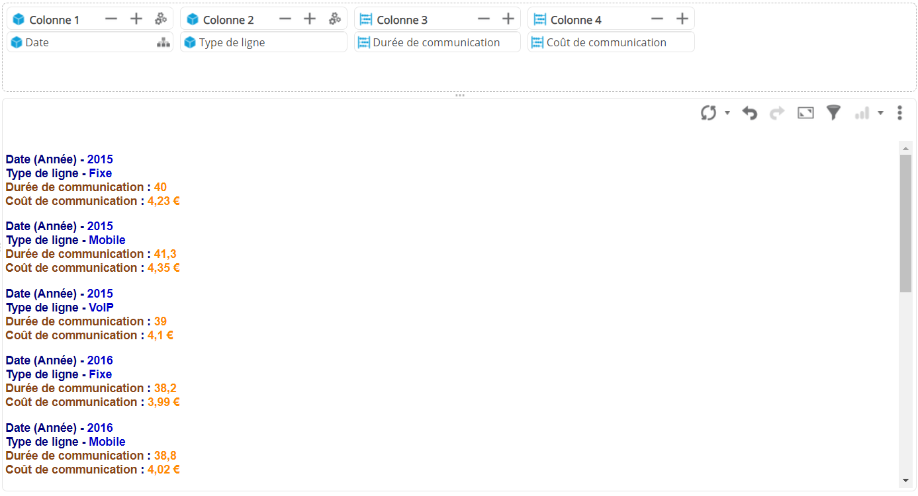Click the abacus icon next to Durée de communication
Screen dimensions: 918x496
(x=364, y=42)
